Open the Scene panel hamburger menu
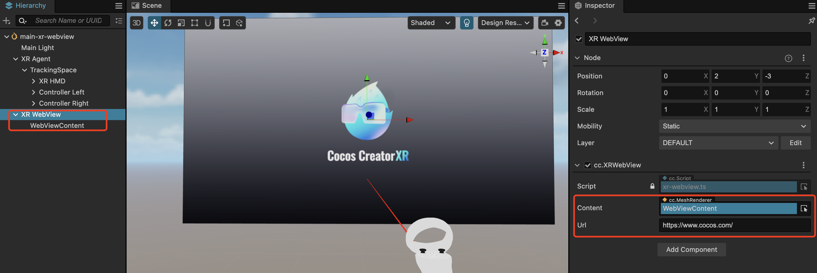817x273 pixels. click(561, 6)
